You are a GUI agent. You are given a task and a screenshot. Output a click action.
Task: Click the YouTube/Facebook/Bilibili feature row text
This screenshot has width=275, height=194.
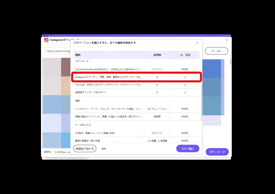click(x=108, y=69)
